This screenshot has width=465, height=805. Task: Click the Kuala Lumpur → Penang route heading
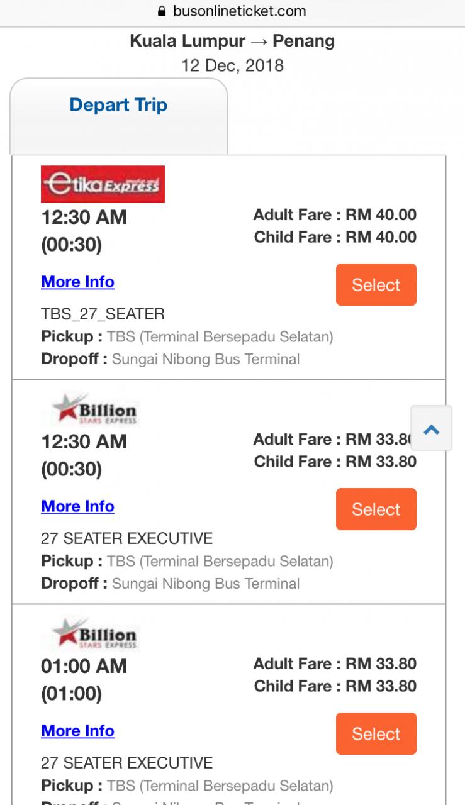[232, 42]
